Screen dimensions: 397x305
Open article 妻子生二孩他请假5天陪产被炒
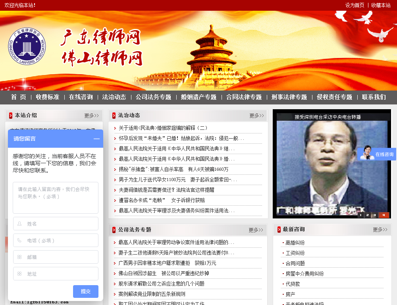177,253
